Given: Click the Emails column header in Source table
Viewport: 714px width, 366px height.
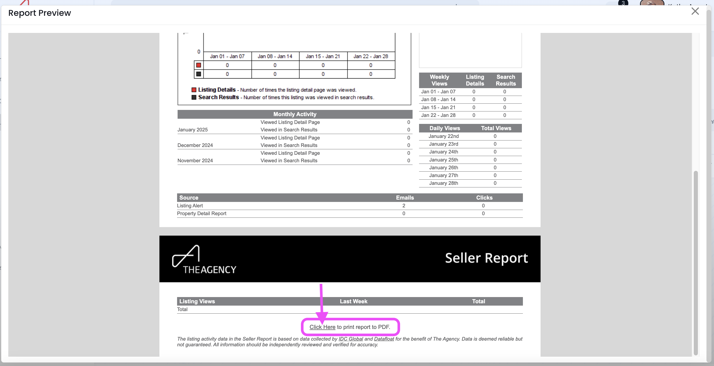Looking at the screenshot, I should pyautogui.click(x=405, y=198).
